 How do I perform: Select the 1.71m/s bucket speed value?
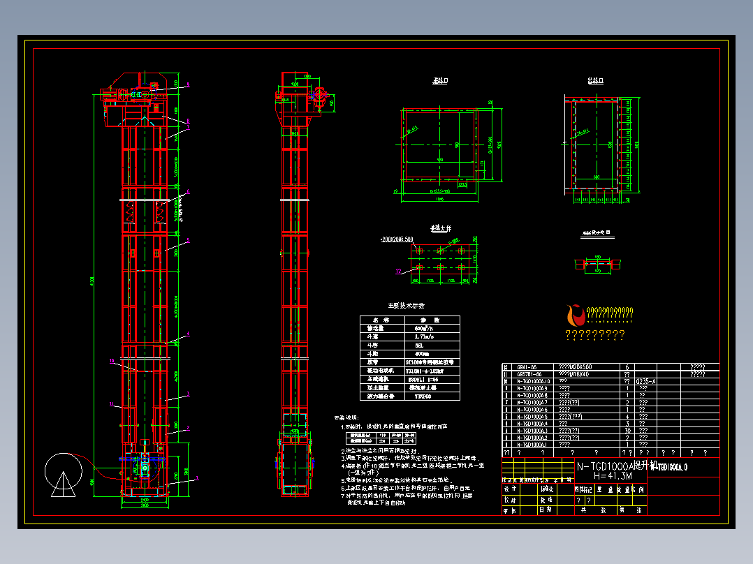point(425,337)
